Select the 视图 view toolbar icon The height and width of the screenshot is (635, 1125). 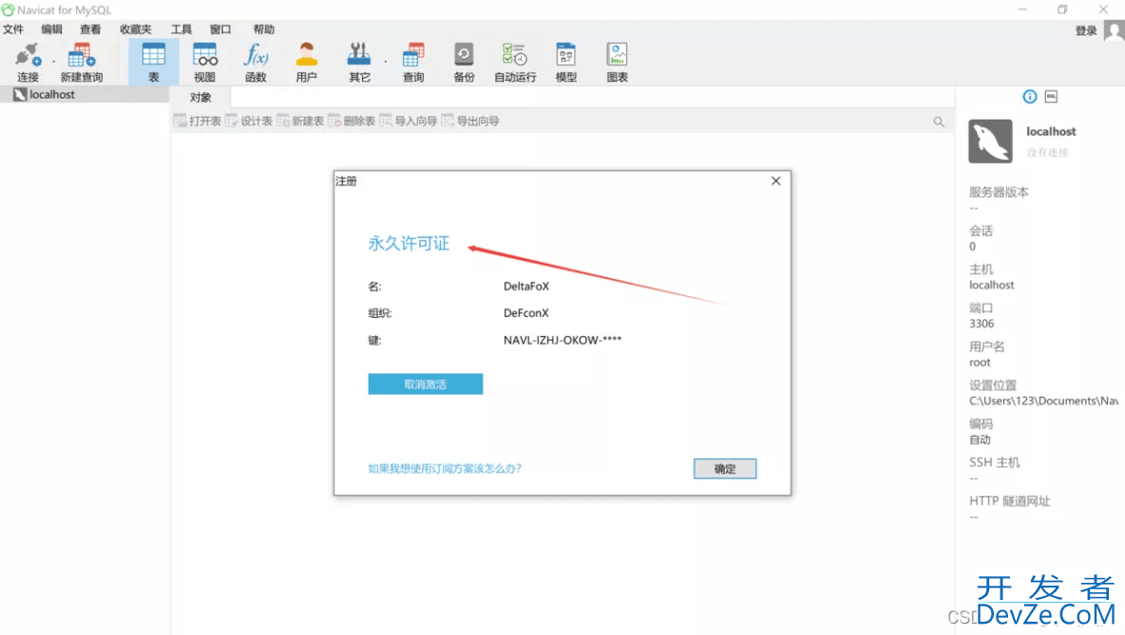coord(204,63)
